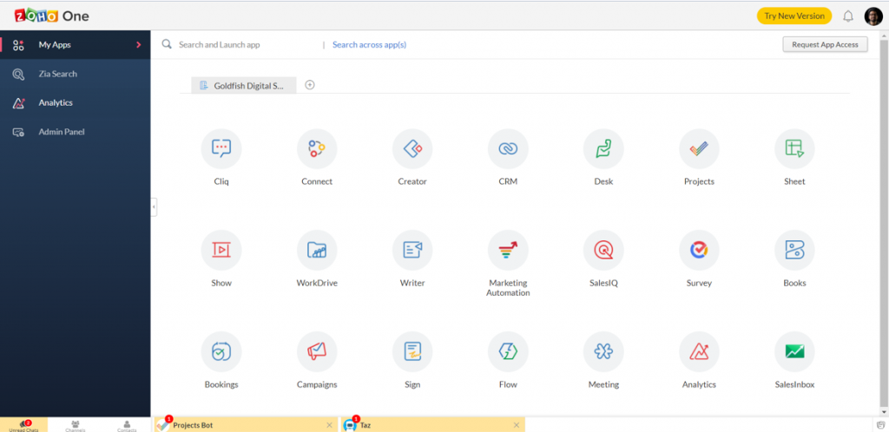889x432 pixels.
Task: Launch the SalesIQ app
Action: [603, 250]
